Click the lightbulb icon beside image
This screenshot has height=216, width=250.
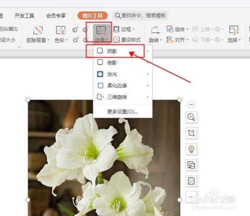point(191,149)
